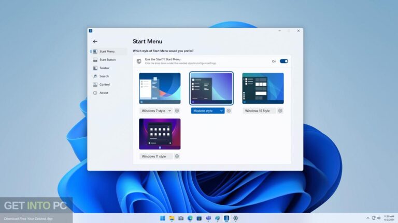Open volume control in system tray
Screen dimensions: 398x223
(x=379, y=218)
